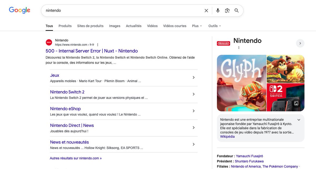This screenshot has width=316, height=169.
Task: Open Shuntaro Furukawa president link
Action: (x=250, y=161)
